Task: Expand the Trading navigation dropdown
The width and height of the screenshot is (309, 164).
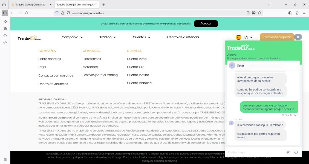Action: click(x=108, y=37)
